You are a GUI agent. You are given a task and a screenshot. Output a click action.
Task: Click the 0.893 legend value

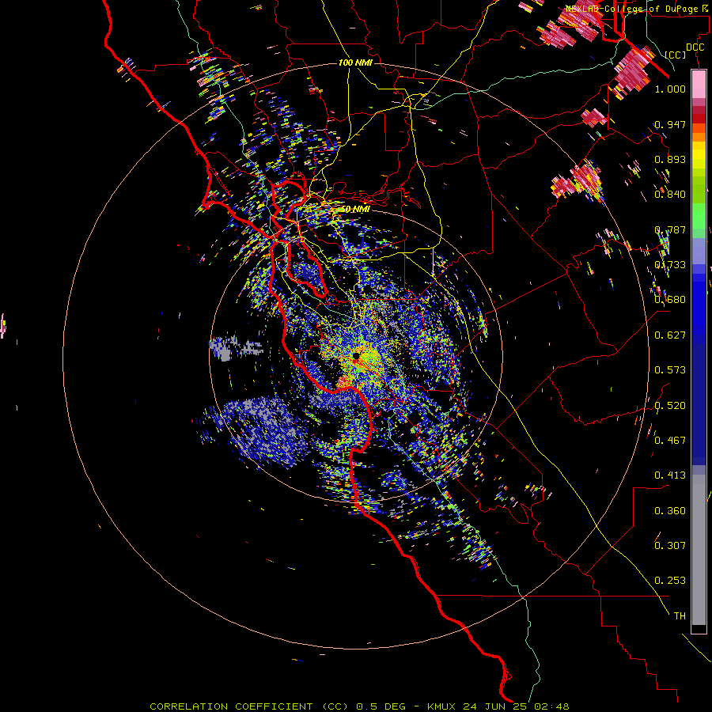[670, 159]
